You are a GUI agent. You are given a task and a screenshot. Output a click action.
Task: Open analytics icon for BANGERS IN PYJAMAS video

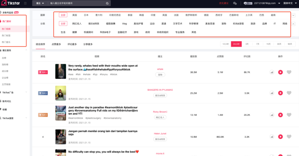[x=272, y=93]
